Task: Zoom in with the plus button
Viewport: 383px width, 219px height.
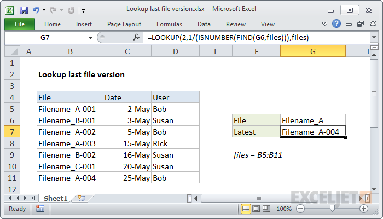Action: click(x=364, y=209)
